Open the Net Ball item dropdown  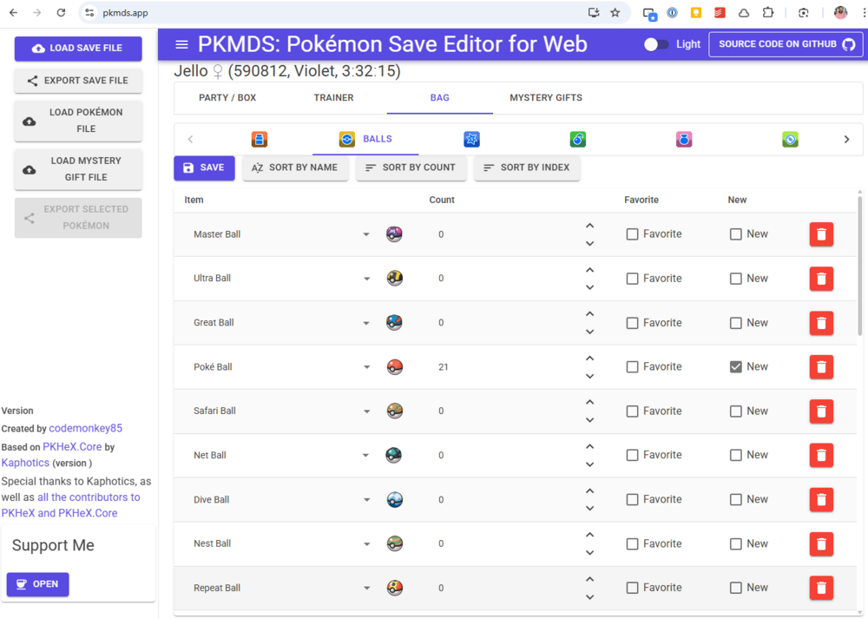[x=366, y=456]
